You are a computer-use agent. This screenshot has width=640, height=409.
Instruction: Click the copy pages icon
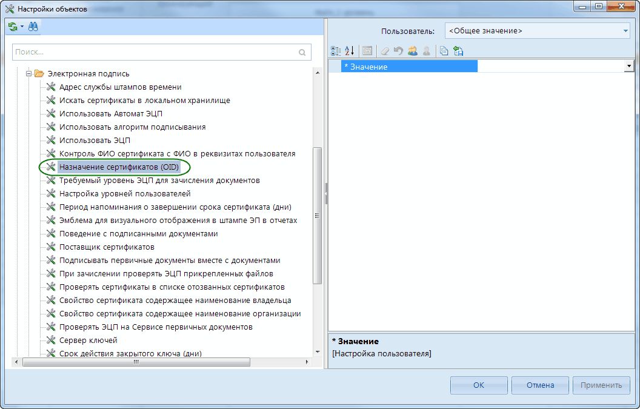coord(444,51)
